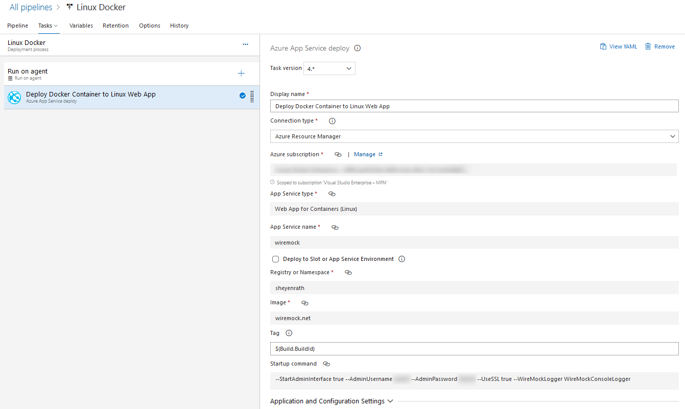Click the App Service name field with wiremock
Image resolution: width=685 pixels, height=409 pixels.
point(474,243)
